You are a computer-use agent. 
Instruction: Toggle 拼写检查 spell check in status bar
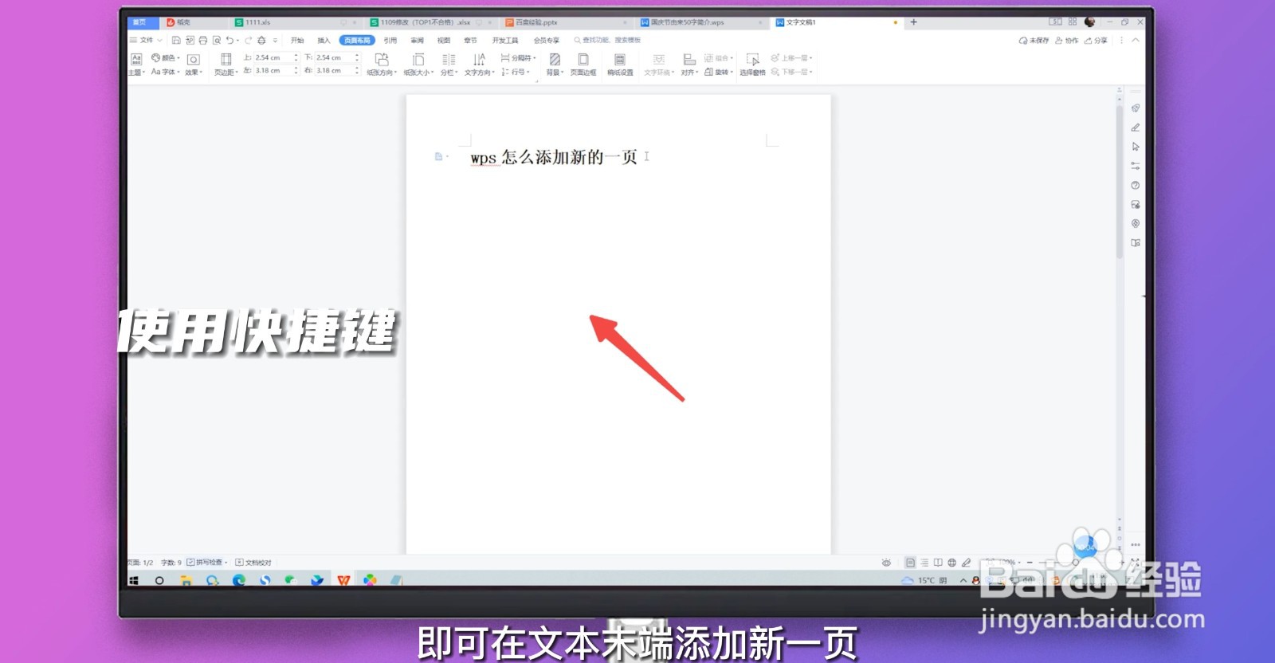point(206,563)
